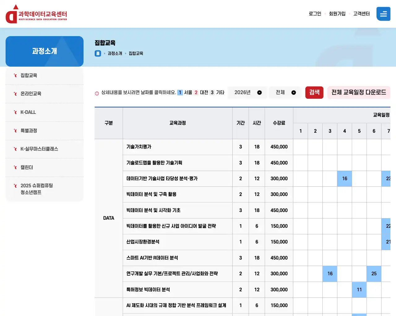The height and width of the screenshot is (316, 396).
Task: Open the 전체 category dropdown
Action: pyautogui.click(x=286, y=93)
